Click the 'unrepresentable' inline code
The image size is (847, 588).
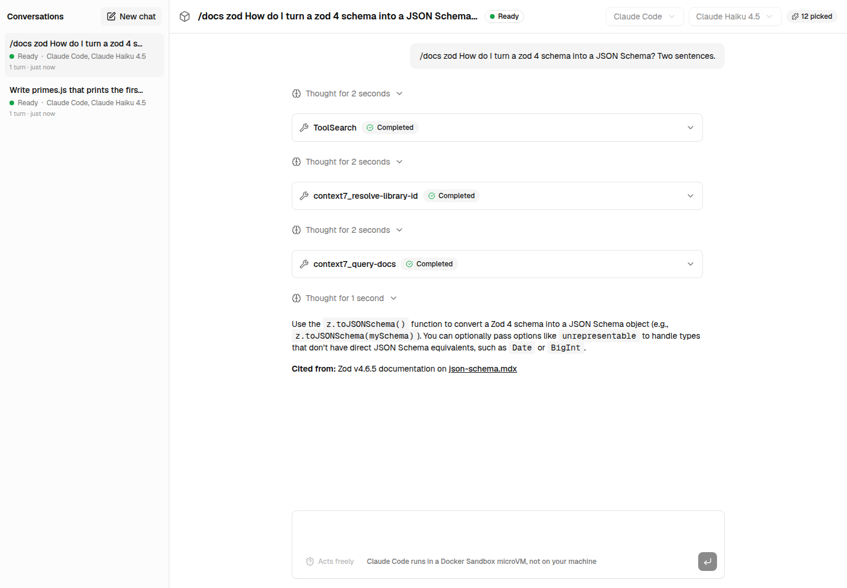coord(599,336)
